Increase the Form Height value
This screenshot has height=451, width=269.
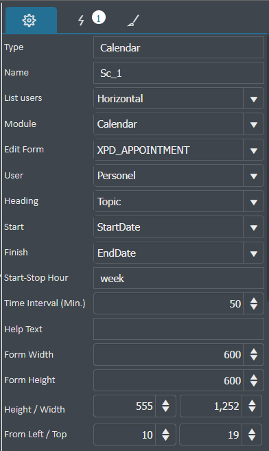coord(253,377)
